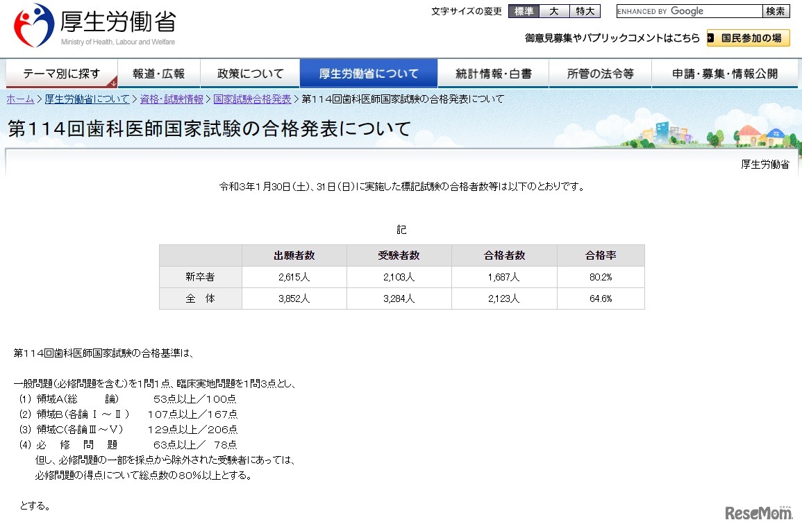Screen dimensions: 802x529
Task: Open the 国民参加の場 button
Action: (x=749, y=38)
